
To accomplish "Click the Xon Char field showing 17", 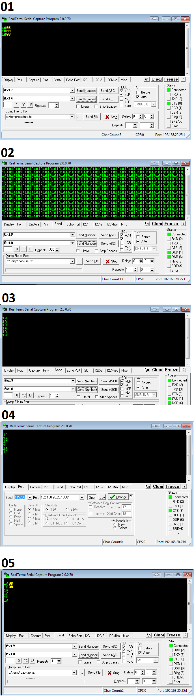I will tap(126, 507).
